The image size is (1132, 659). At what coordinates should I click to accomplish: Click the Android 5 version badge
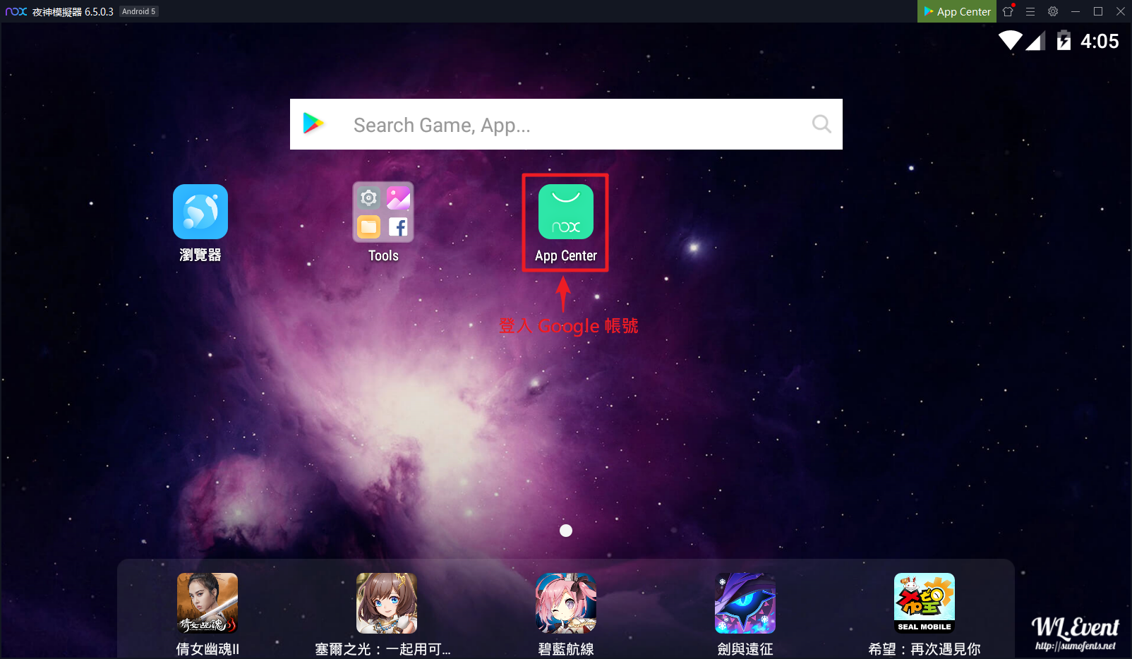click(138, 11)
